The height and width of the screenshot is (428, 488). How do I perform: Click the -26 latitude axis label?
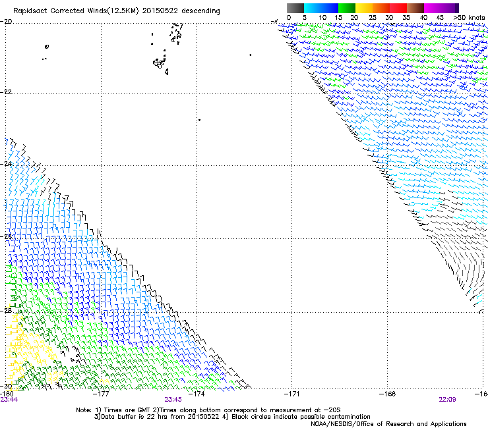6,236
